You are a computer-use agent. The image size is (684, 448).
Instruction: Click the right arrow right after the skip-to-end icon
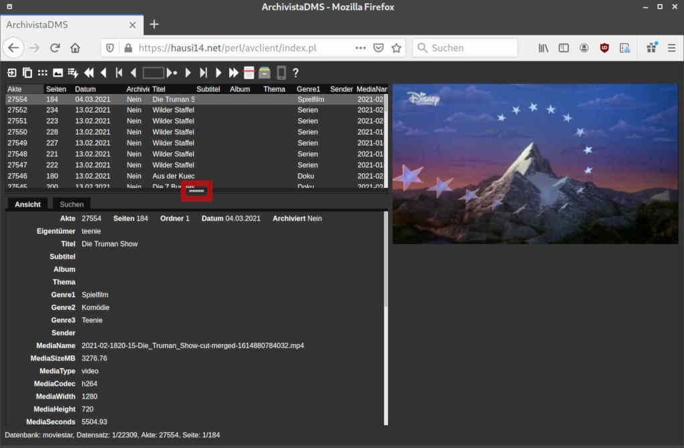[x=218, y=73]
